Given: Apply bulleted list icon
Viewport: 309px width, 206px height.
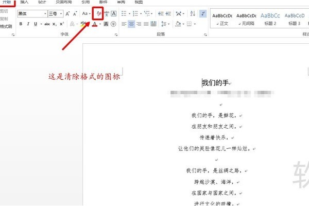Looking at the screenshot, I should [124, 13].
